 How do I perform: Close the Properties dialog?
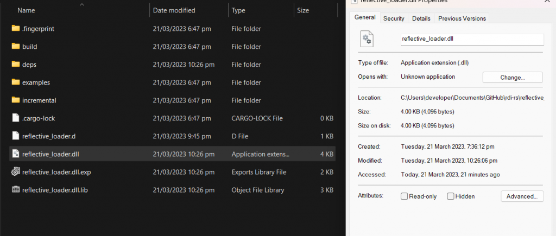click(547, 2)
